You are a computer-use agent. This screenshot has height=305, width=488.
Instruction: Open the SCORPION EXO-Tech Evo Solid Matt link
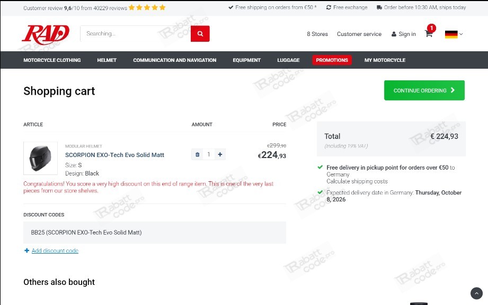[x=114, y=155]
